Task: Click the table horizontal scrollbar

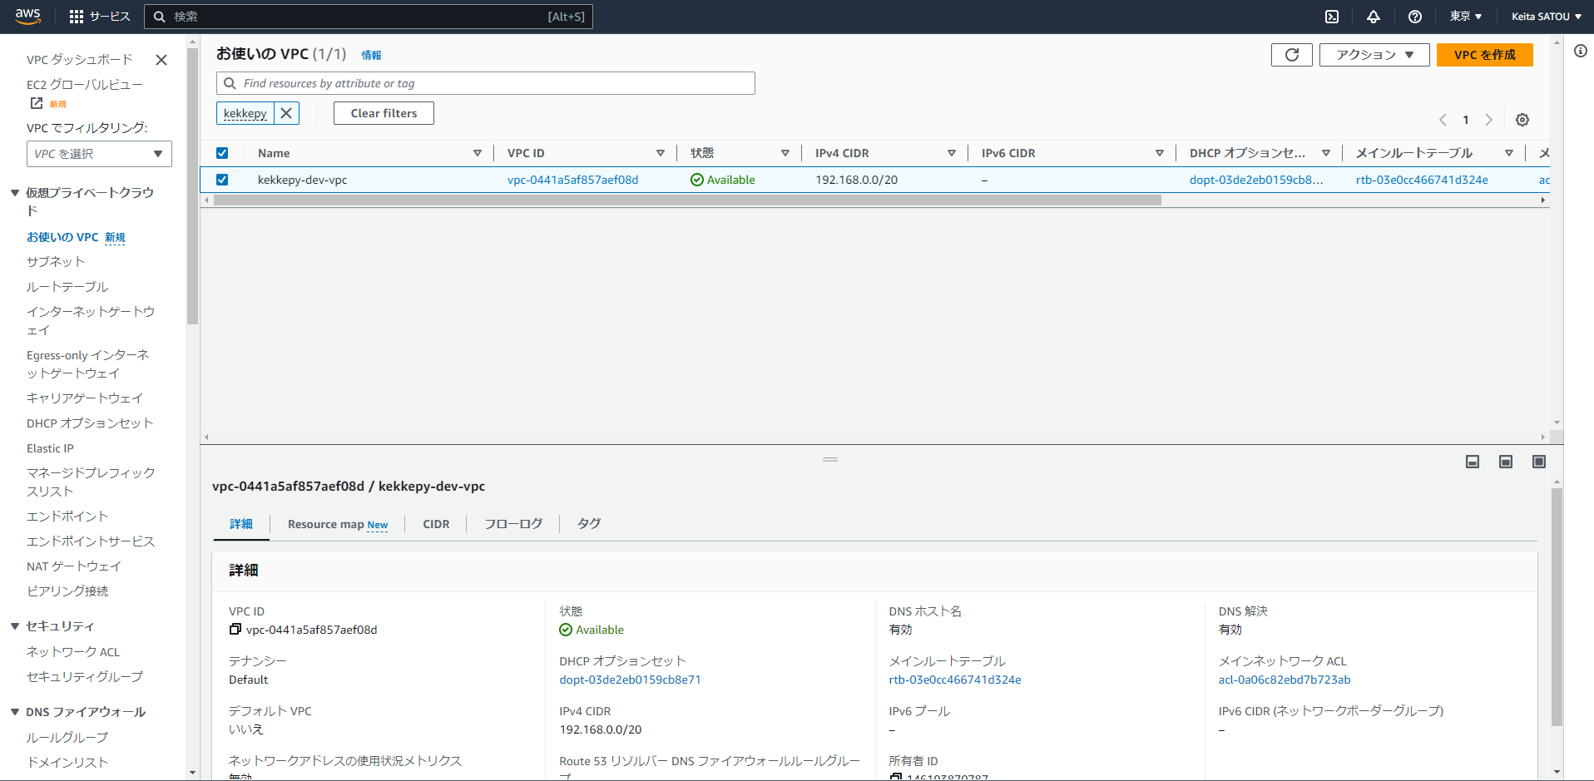Action: pyautogui.click(x=688, y=200)
